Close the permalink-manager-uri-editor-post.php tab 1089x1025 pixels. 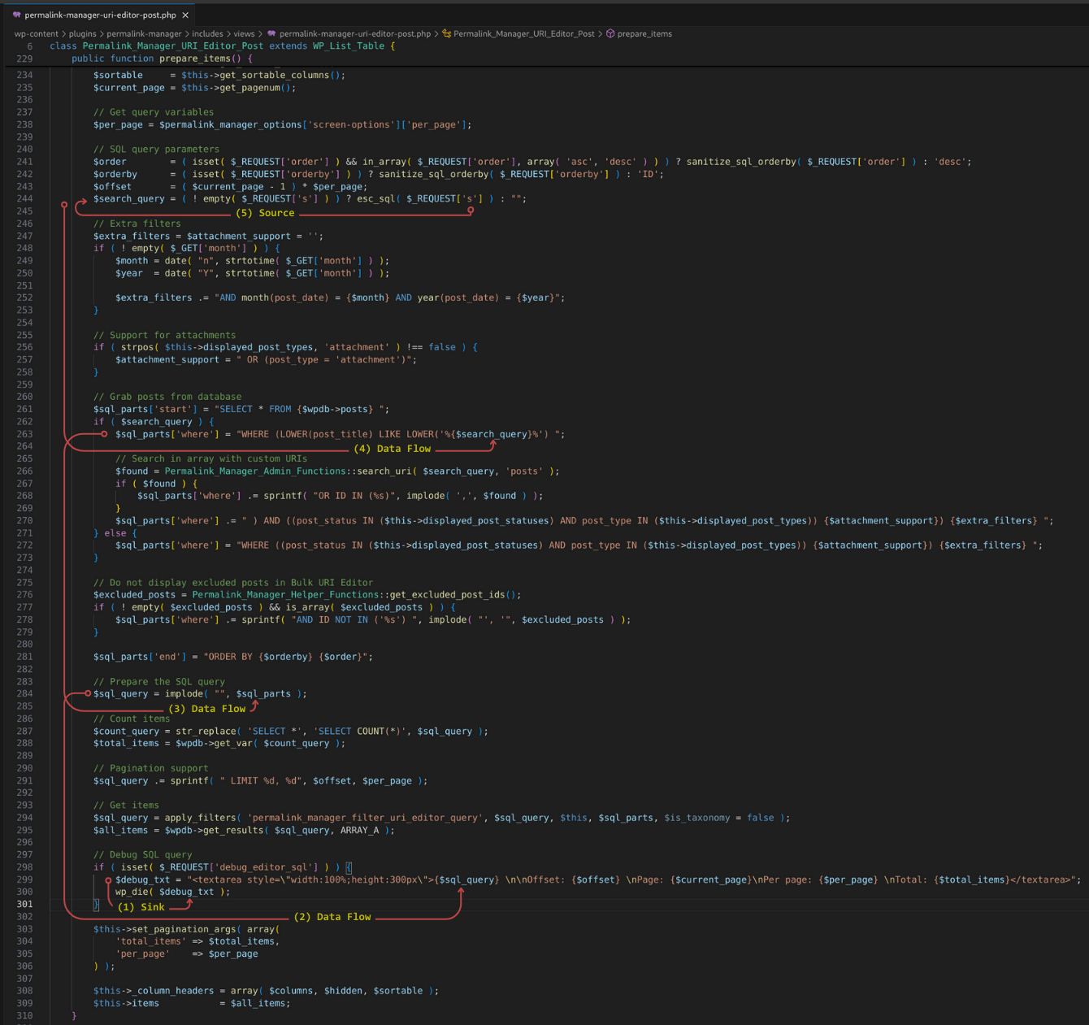point(185,15)
